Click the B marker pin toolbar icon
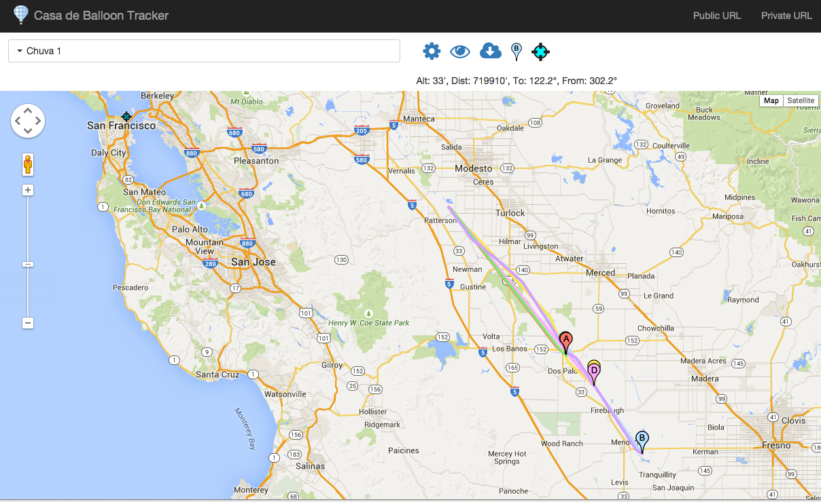 click(517, 52)
